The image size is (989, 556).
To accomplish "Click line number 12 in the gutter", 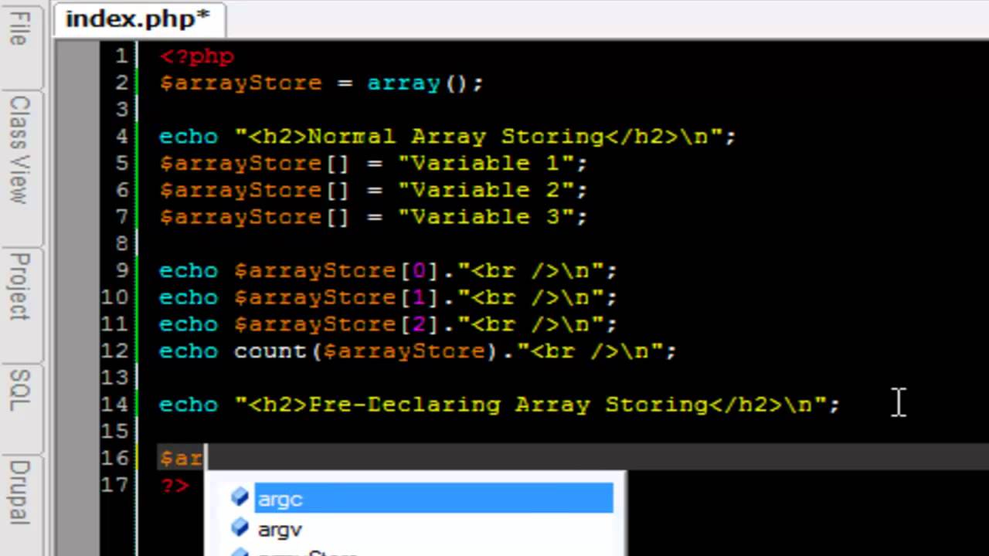I will coord(114,351).
